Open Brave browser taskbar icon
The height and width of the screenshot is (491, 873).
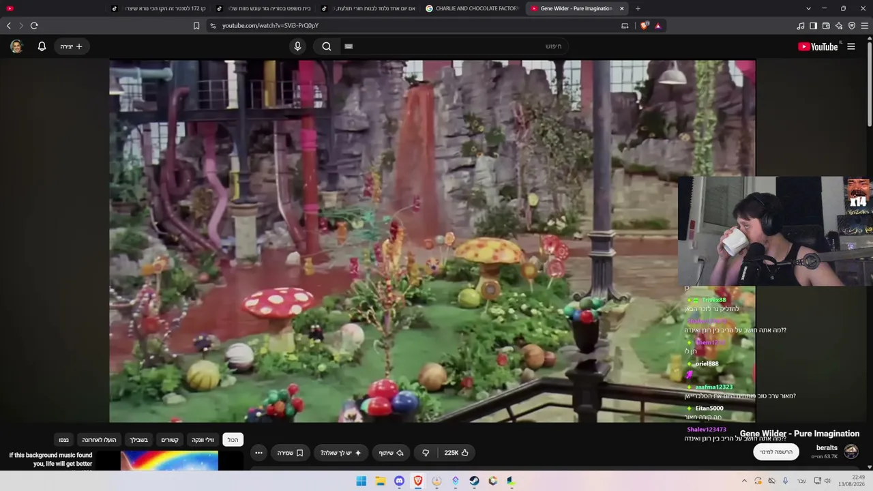tap(418, 481)
